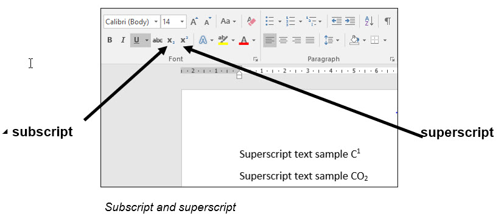This screenshot has height=219, width=504.
Task: Toggle Show/Hide paragraph marks
Action: pyautogui.click(x=388, y=21)
